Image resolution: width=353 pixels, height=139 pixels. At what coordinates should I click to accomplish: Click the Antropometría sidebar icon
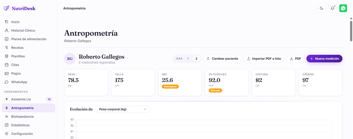pyautogui.click(x=7, y=108)
